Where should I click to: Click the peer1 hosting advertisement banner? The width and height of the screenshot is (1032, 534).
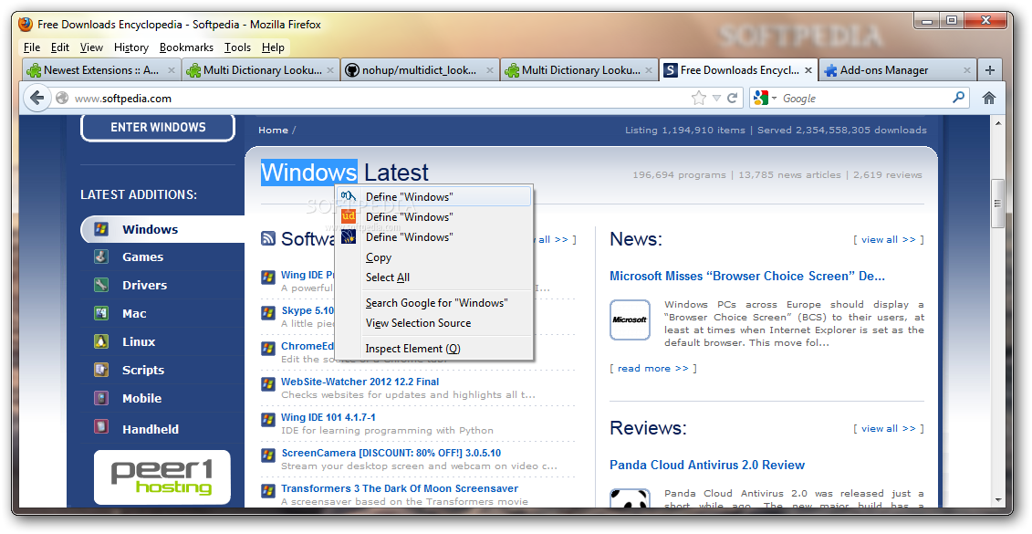tap(162, 476)
